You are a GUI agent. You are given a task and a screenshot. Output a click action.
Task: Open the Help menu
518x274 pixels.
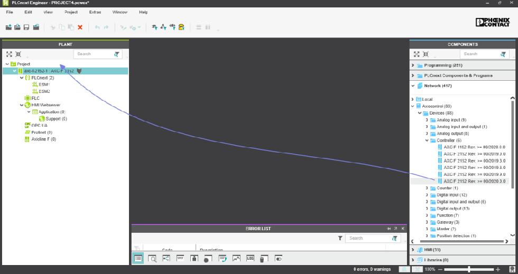click(x=143, y=12)
